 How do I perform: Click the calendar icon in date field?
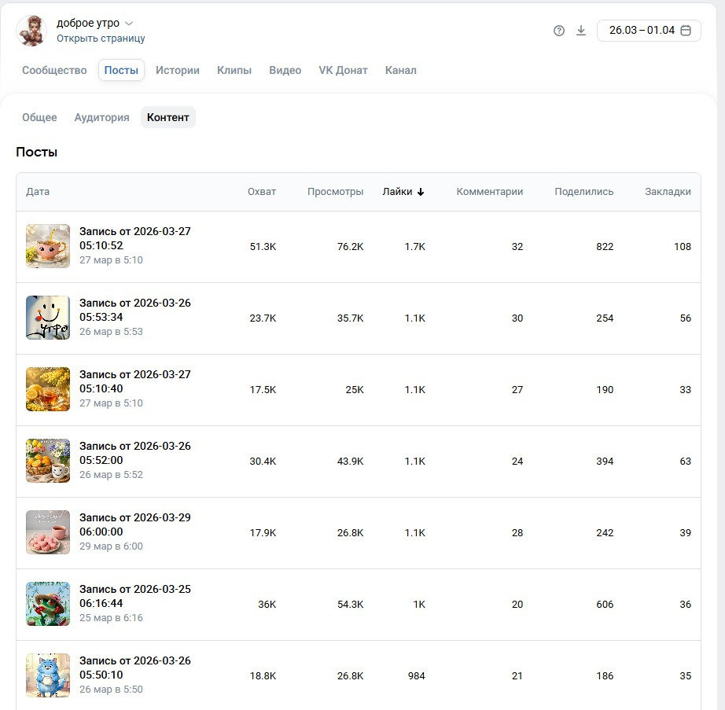tap(686, 31)
